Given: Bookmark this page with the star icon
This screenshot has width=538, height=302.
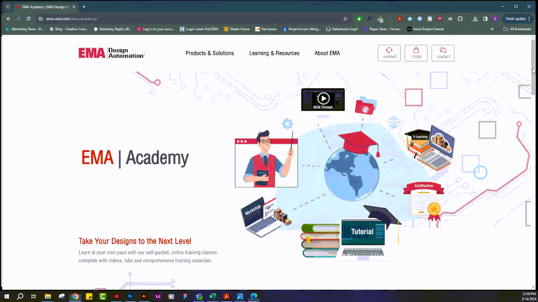Looking at the screenshot, I should coord(345,19).
